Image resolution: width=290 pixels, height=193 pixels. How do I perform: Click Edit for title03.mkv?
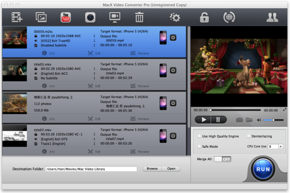pos(94,86)
